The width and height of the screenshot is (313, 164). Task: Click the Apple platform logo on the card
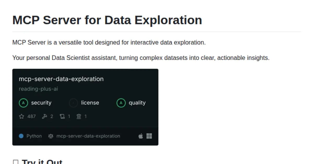(x=141, y=136)
